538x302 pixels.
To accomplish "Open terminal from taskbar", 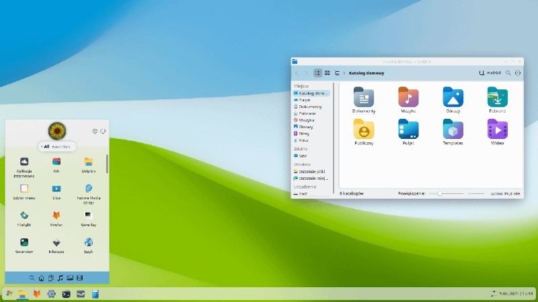I will pos(66,294).
